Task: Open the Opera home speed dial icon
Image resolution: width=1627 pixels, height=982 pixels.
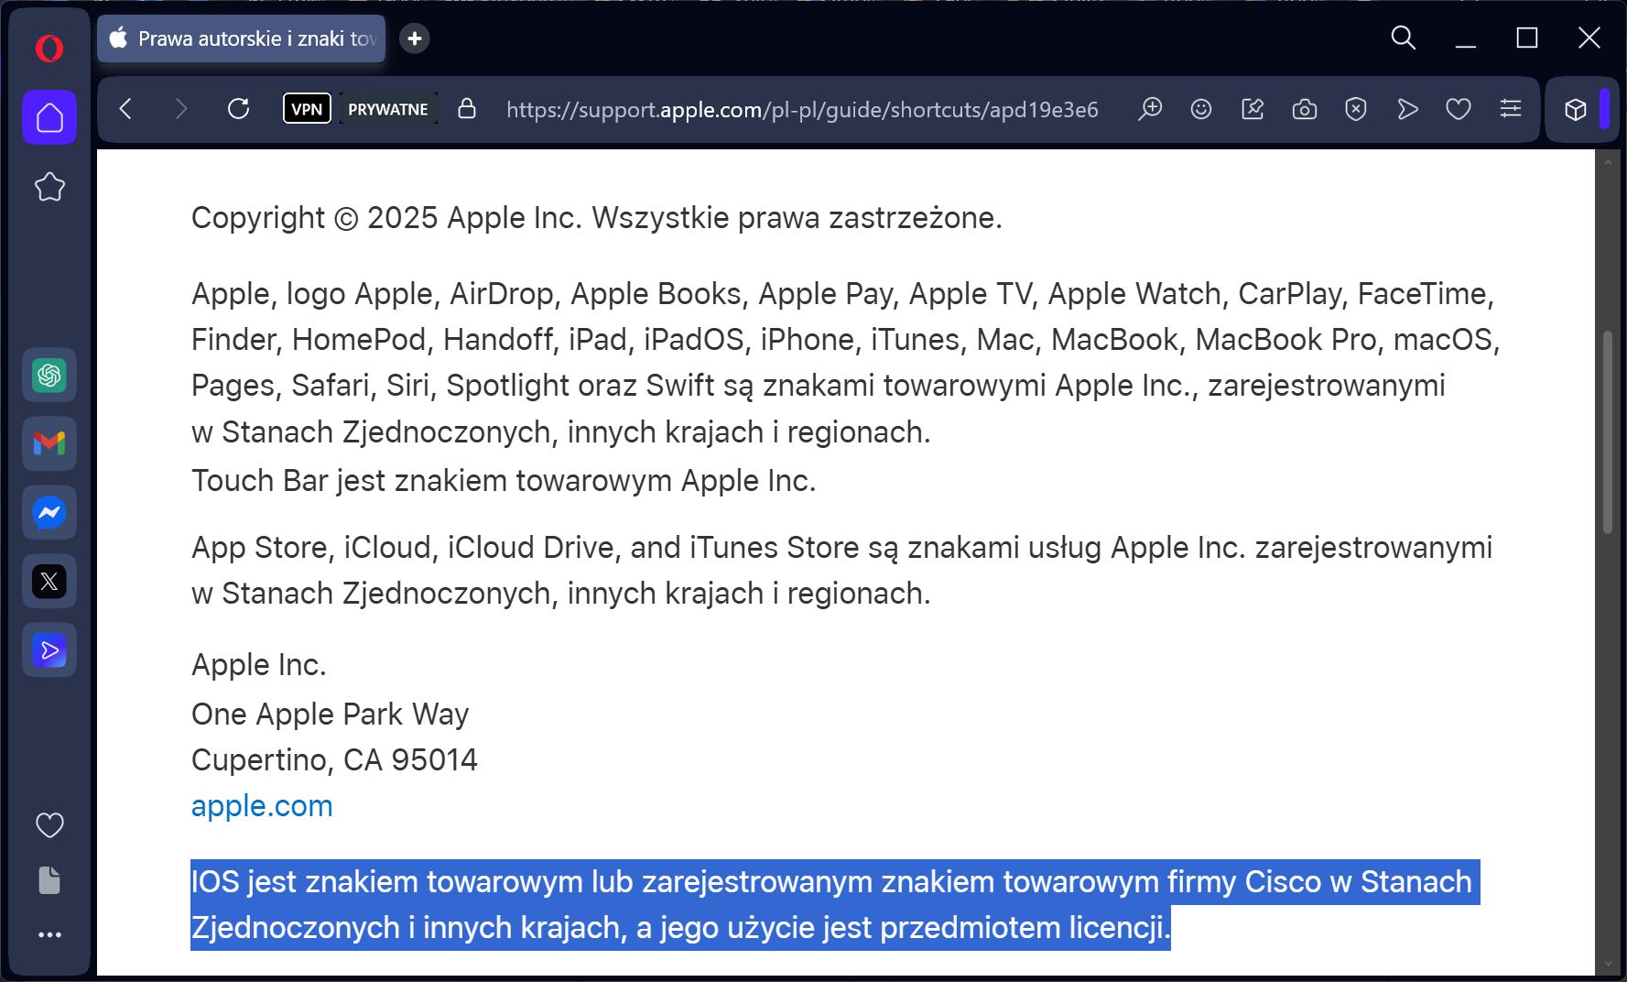Action: click(x=49, y=117)
